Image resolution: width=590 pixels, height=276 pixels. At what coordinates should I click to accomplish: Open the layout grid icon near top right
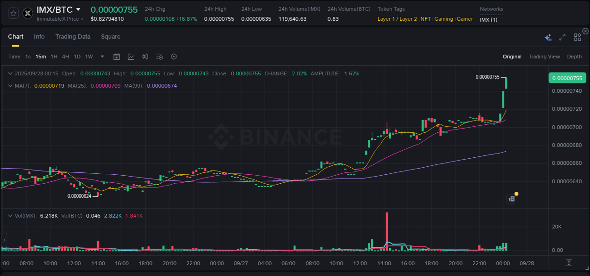click(577, 36)
